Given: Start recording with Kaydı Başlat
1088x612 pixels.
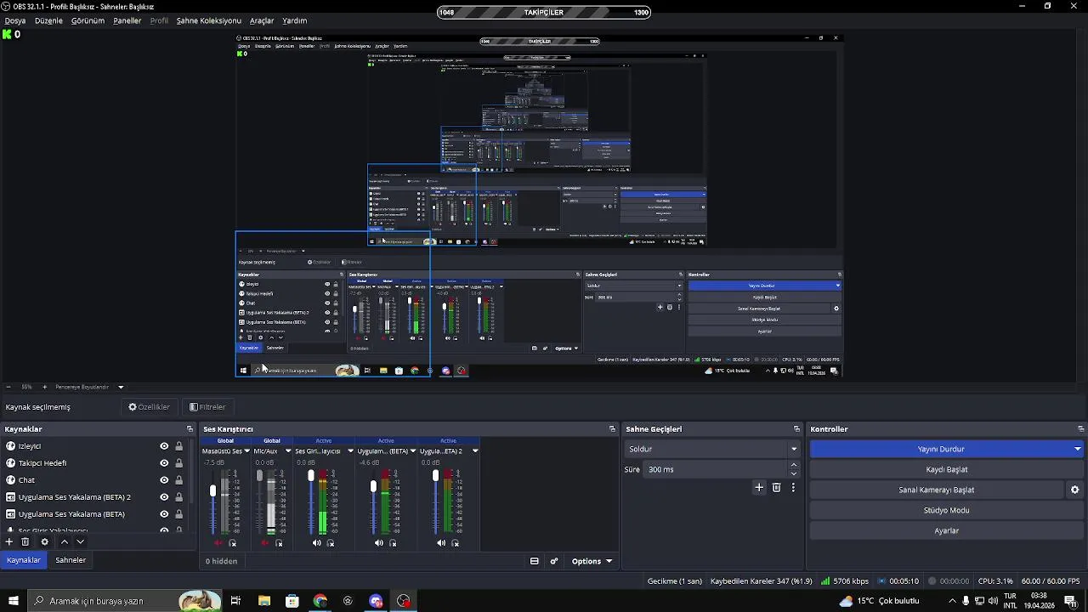Looking at the screenshot, I should (x=947, y=469).
